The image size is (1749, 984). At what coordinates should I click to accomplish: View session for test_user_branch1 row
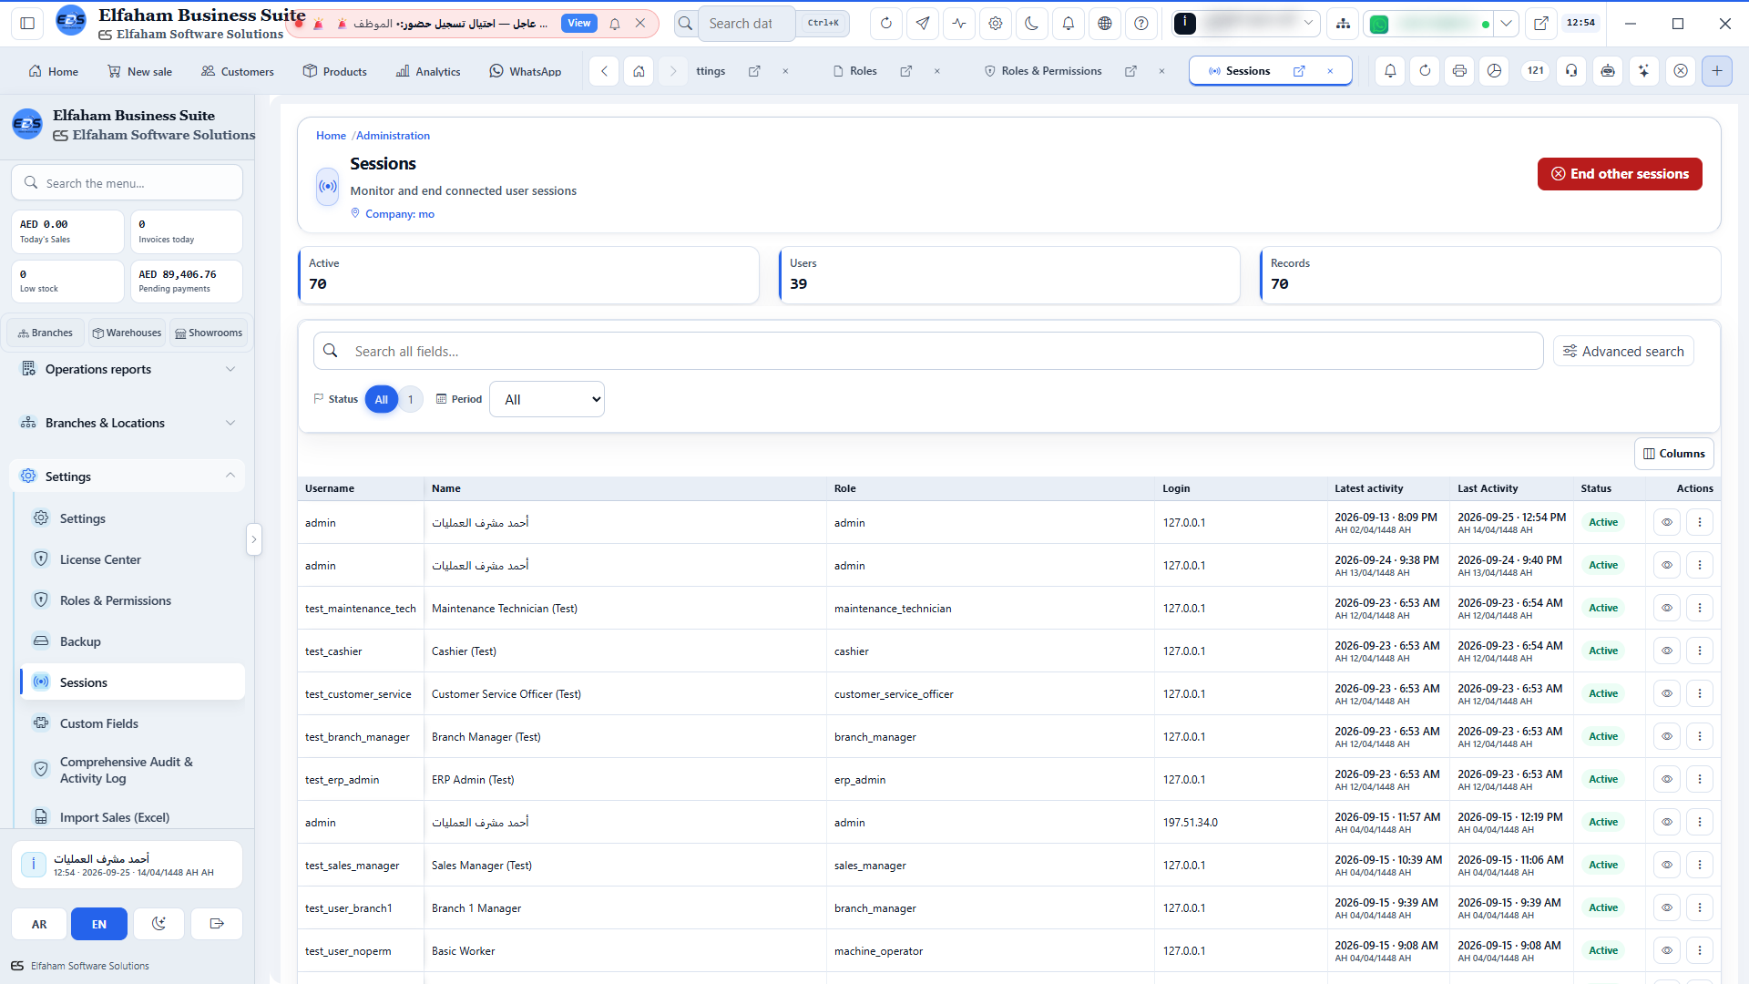pos(1667,907)
